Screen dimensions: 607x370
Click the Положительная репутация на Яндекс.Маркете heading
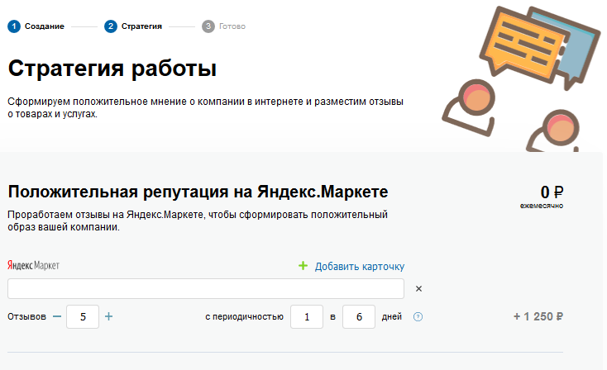point(198,192)
